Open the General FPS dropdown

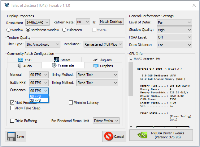pos(39,75)
